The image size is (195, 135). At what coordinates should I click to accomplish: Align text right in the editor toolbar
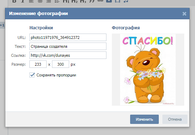click(x=49, y=1)
